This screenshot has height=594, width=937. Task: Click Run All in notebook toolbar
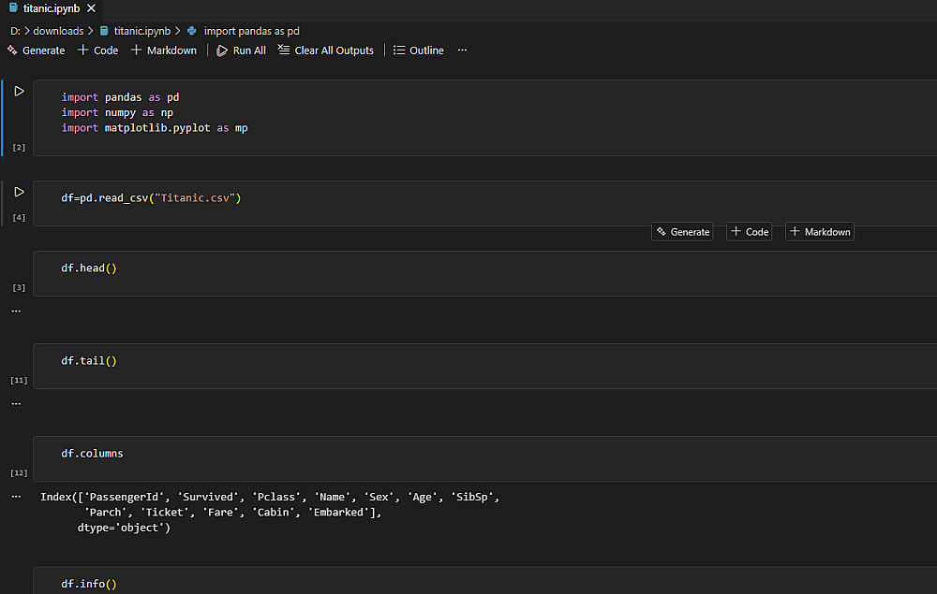241,51
